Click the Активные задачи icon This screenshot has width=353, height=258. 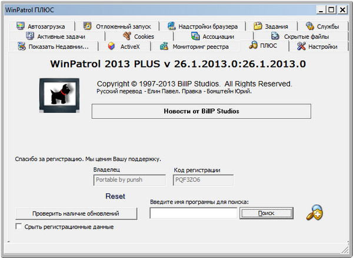[30, 36]
